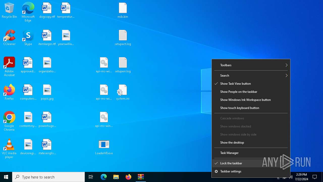Select popiii.jpg image file
Screen dimensions: 323x182
click(47, 93)
